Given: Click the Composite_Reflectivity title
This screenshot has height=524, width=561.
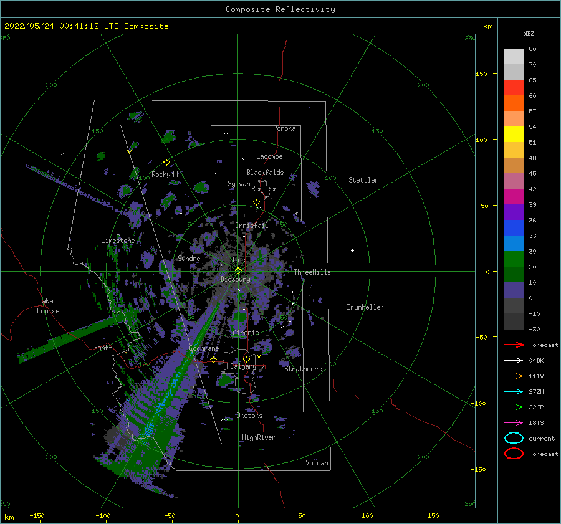Looking at the screenshot, I should [x=280, y=9].
